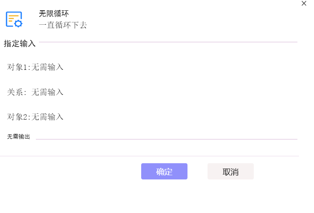The image size is (314, 213).
Task: Click the blue gear on the command icon
Action: click(19, 24)
